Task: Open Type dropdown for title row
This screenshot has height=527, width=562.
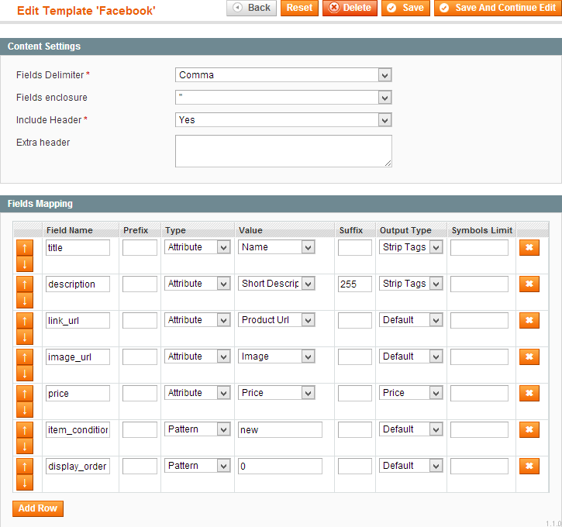Action: pyautogui.click(x=197, y=247)
